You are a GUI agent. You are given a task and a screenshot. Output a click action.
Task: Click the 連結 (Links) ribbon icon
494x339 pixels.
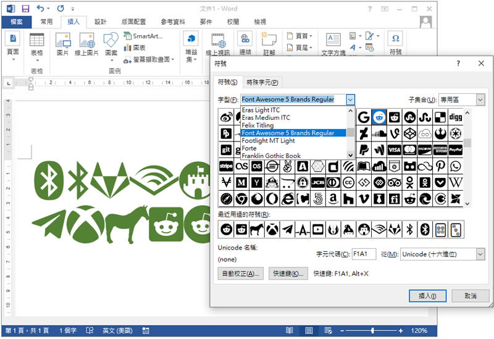tap(245, 43)
